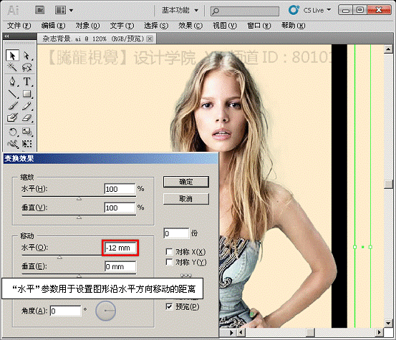Image resolution: width=396 pixels, height=340 pixels.
Task: Confirm with the 确定 button
Action: tap(186, 182)
